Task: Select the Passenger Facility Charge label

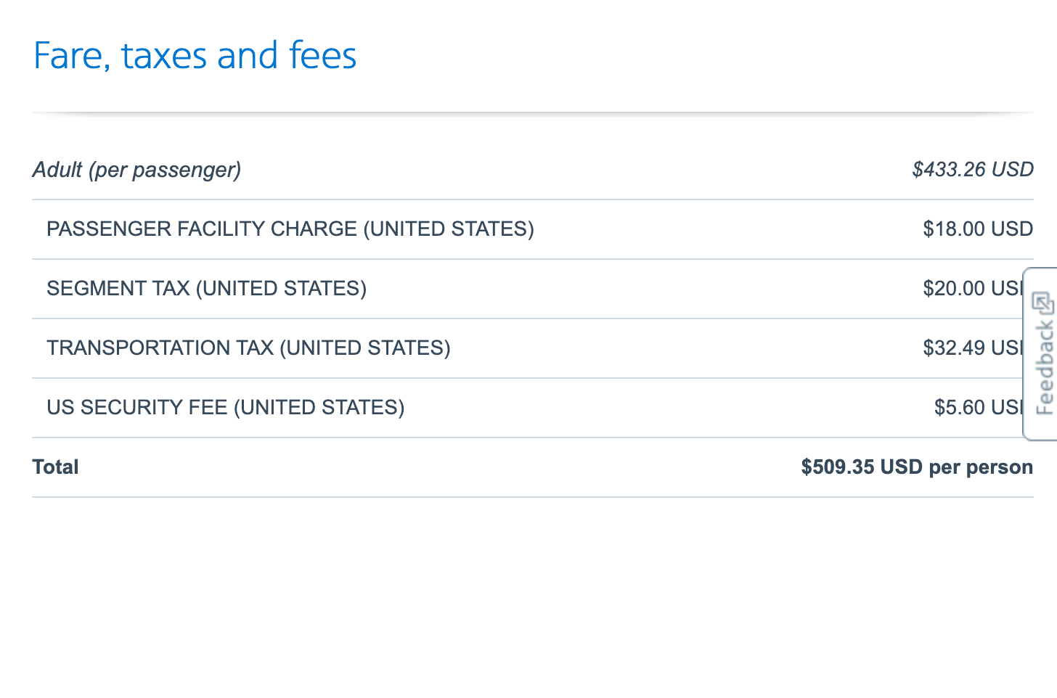Action: click(x=290, y=229)
